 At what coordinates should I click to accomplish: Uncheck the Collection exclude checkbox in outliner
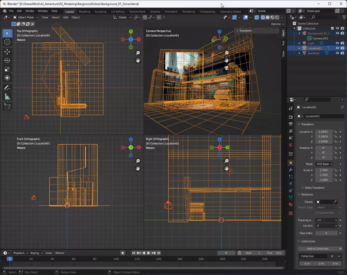point(332,28)
